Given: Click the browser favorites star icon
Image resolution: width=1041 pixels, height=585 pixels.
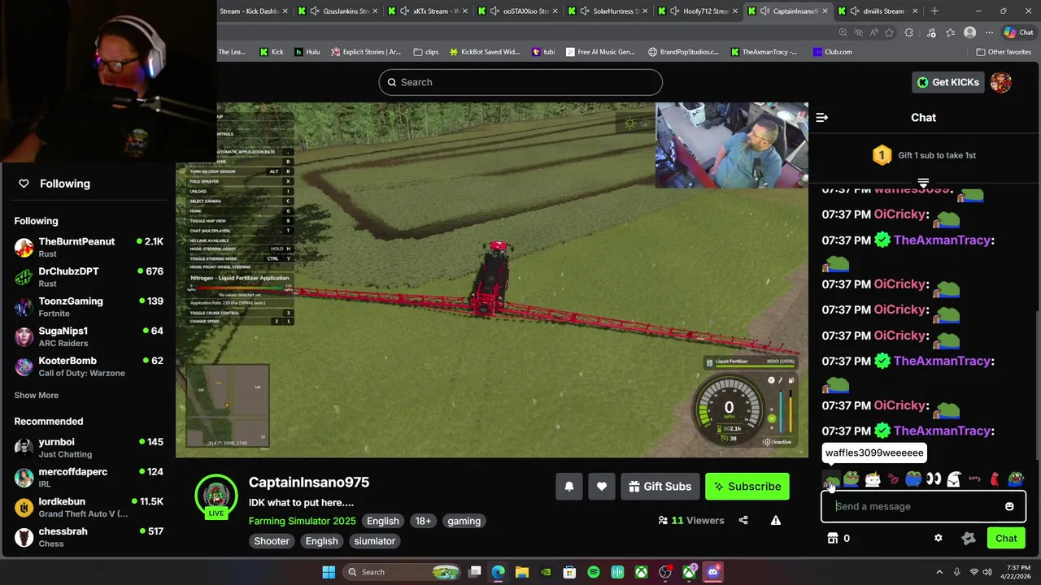Looking at the screenshot, I should coord(890,32).
